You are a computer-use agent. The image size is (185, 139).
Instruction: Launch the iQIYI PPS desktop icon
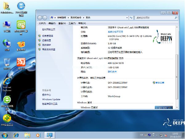pos(21,28)
